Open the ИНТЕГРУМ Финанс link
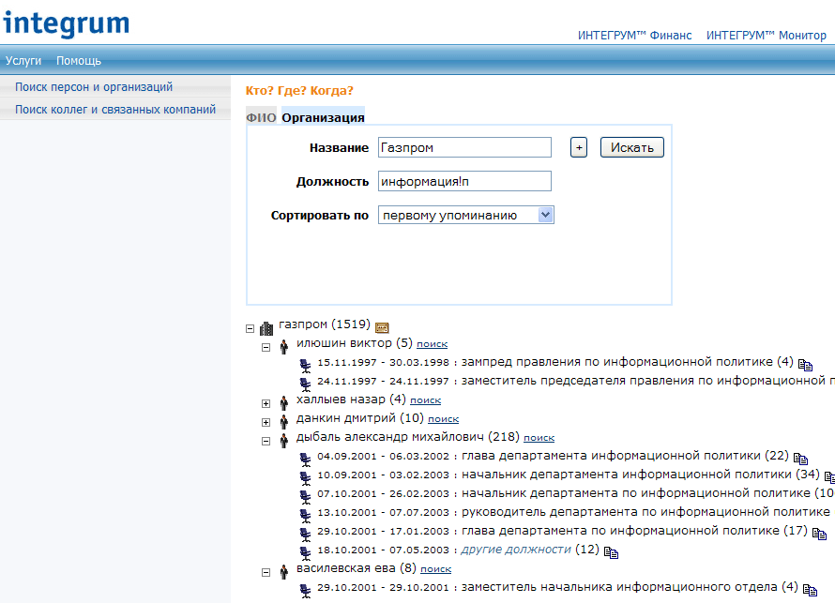The height and width of the screenshot is (603, 835). tap(635, 35)
